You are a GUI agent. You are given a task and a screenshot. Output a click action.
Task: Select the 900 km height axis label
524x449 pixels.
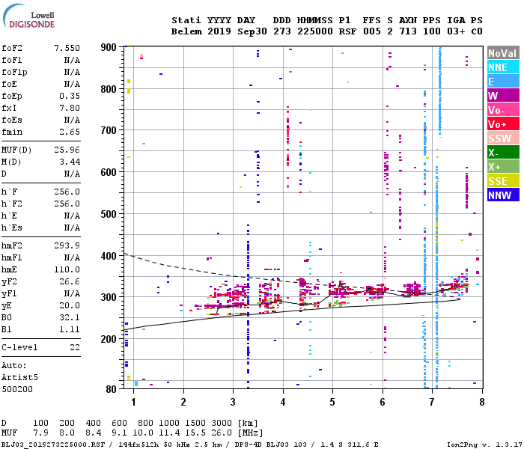click(x=109, y=47)
